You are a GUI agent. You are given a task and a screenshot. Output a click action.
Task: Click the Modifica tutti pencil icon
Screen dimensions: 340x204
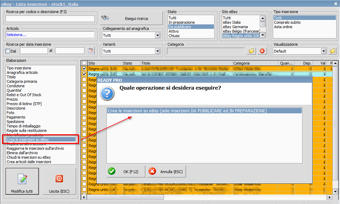click(x=22, y=179)
